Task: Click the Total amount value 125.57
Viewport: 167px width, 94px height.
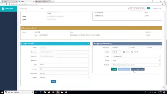Action: point(146,16)
